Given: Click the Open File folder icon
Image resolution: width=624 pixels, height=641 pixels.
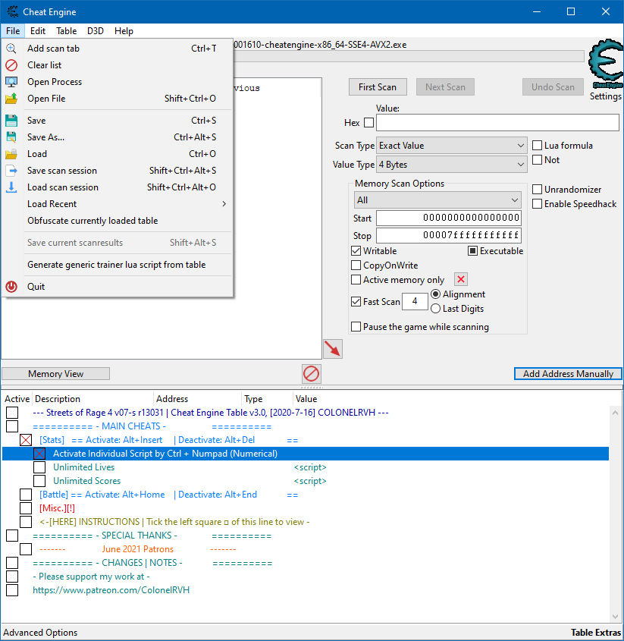Looking at the screenshot, I should [11, 99].
